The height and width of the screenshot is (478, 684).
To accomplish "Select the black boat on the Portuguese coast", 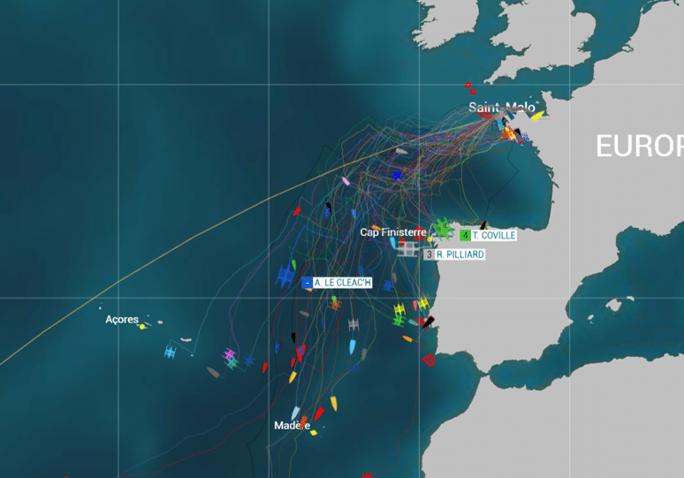I will pyautogui.click(x=428, y=322).
